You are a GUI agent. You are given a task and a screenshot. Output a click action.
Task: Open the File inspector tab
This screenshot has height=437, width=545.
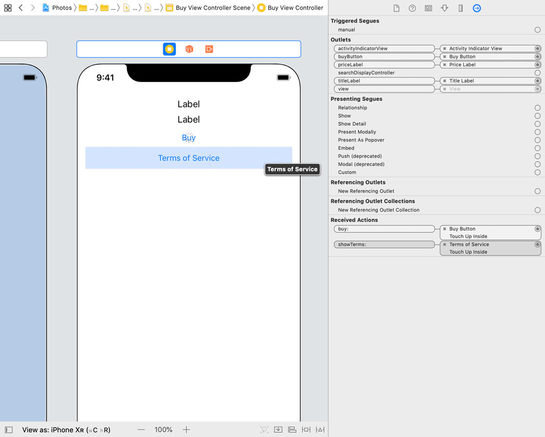pyautogui.click(x=397, y=8)
